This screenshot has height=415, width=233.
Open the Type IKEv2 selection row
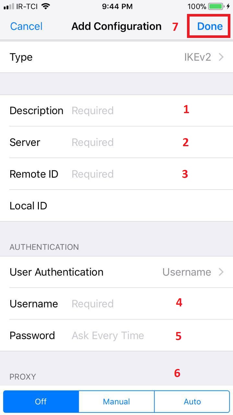(117, 57)
